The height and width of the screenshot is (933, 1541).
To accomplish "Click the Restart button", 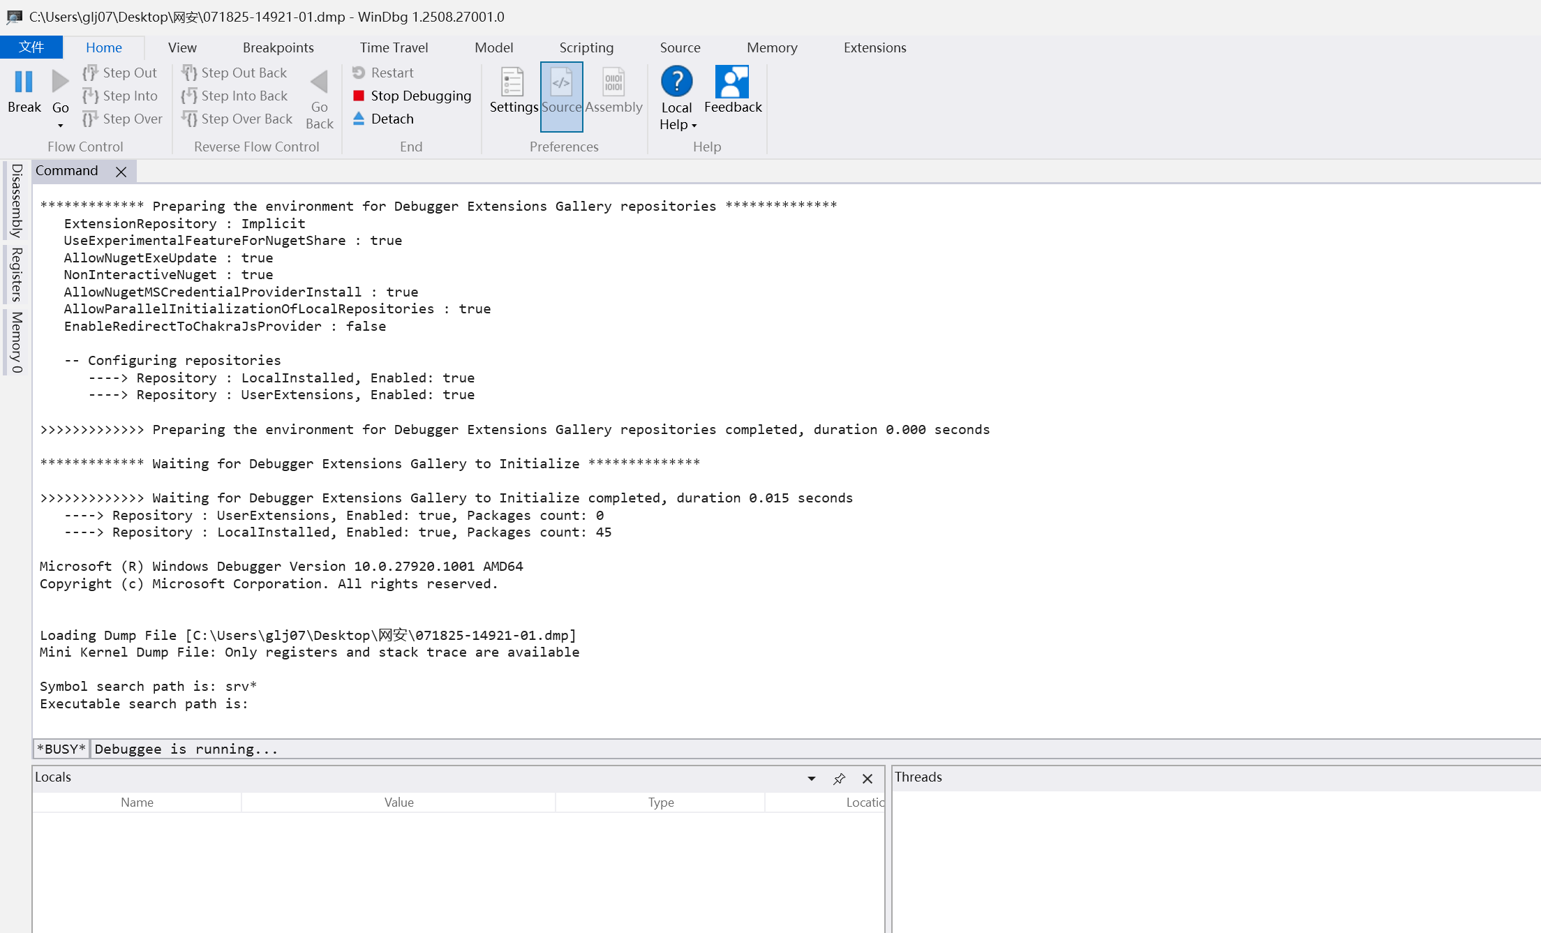I will tap(383, 73).
